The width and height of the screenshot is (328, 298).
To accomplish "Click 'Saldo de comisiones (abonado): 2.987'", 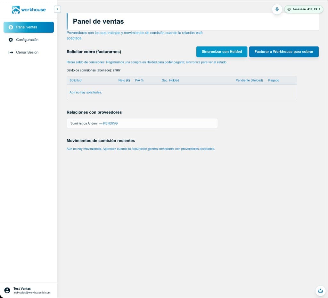I will (x=94, y=70).
